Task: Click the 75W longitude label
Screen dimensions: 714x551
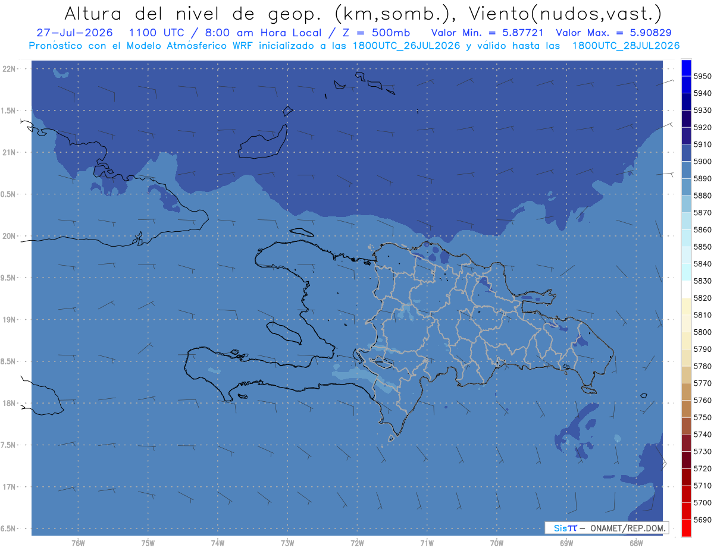Action: [x=148, y=543]
